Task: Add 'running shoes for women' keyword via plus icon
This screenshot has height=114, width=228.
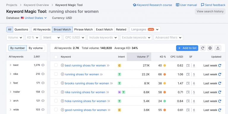Action: click(x=62, y=74)
